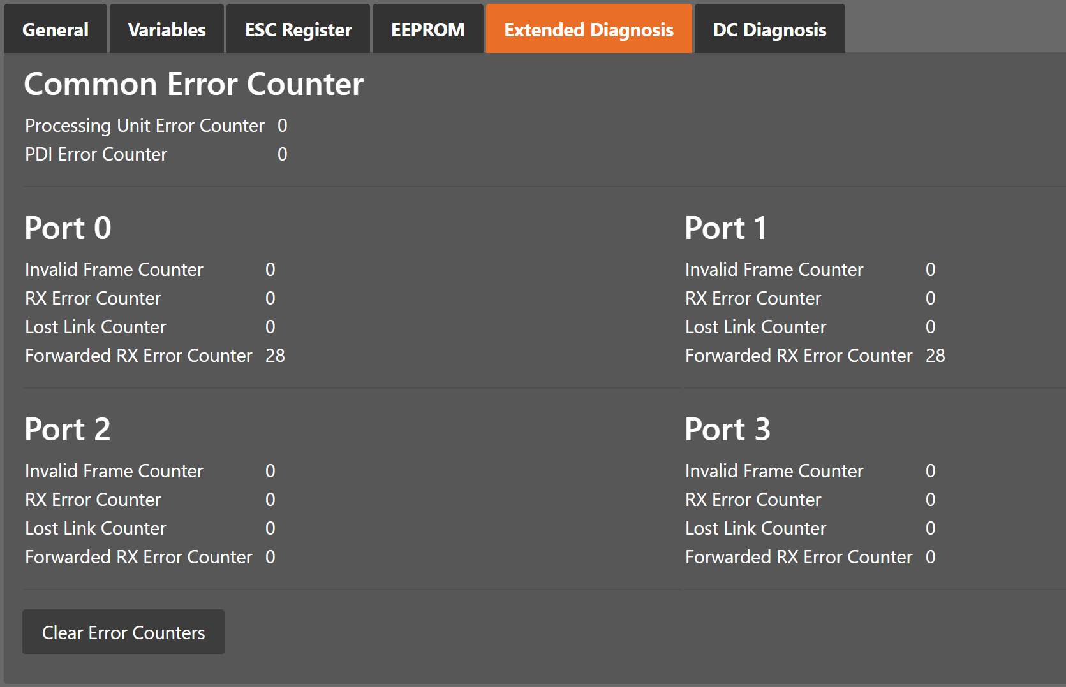Click Port 1's Forwarded RX Error value 28
The image size is (1066, 687).
[935, 356]
